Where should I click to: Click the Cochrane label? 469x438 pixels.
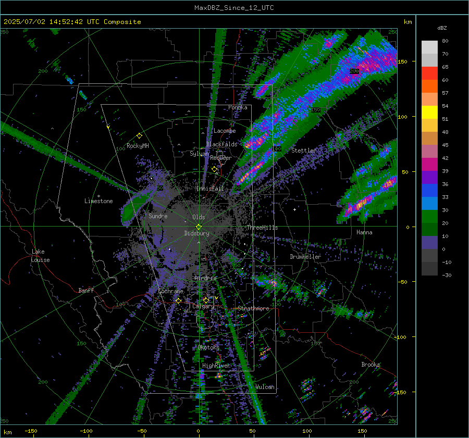pos(170,291)
